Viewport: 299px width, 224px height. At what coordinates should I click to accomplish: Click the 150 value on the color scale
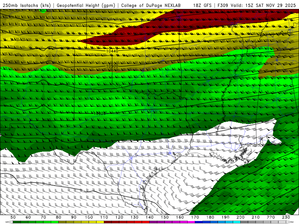coord(164,217)
